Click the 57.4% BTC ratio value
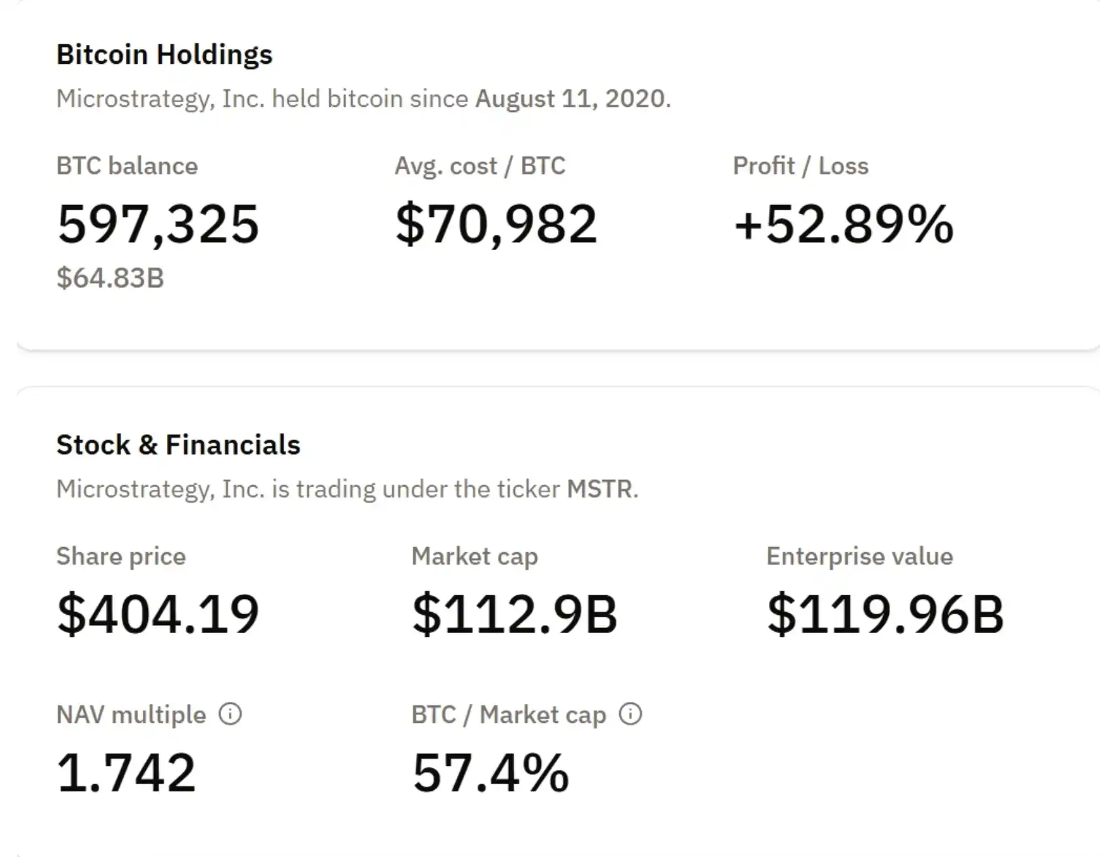The image size is (1100, 857). 491,773
